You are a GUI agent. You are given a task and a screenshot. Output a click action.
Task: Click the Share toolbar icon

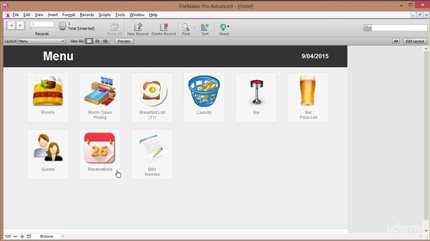(x=223, y=27)
